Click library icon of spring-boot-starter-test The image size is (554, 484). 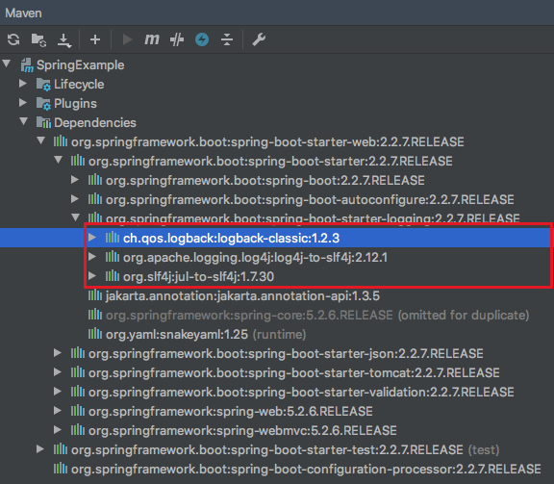coord(61,449)
